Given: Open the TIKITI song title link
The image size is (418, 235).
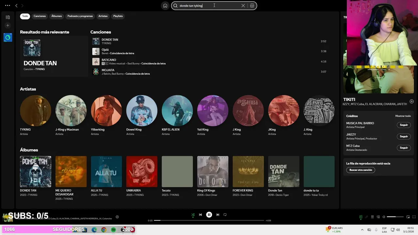Looking at the screenshot, I should point(349,100).
